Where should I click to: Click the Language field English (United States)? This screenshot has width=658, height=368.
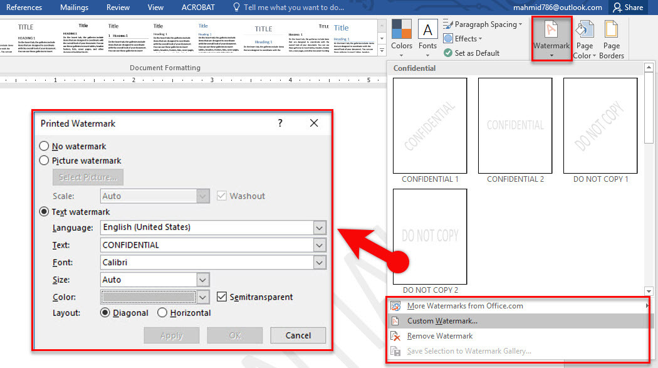[x=207, y=228]
